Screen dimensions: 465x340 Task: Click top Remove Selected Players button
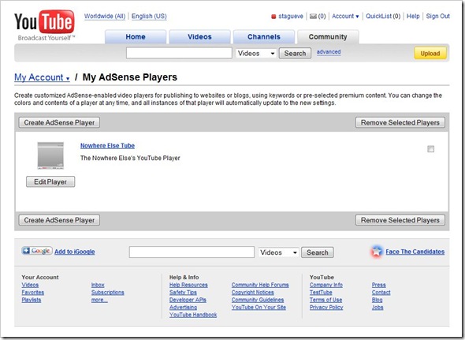click(400, 122)
